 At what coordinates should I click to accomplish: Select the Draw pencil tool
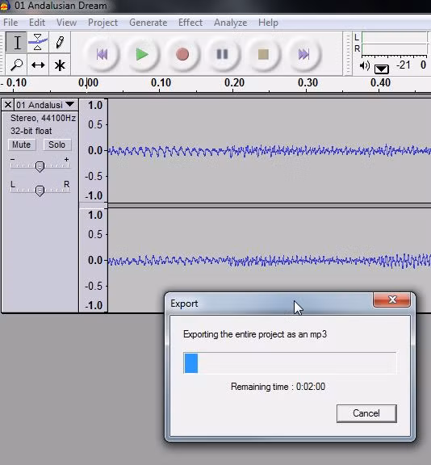click(60, 43)
